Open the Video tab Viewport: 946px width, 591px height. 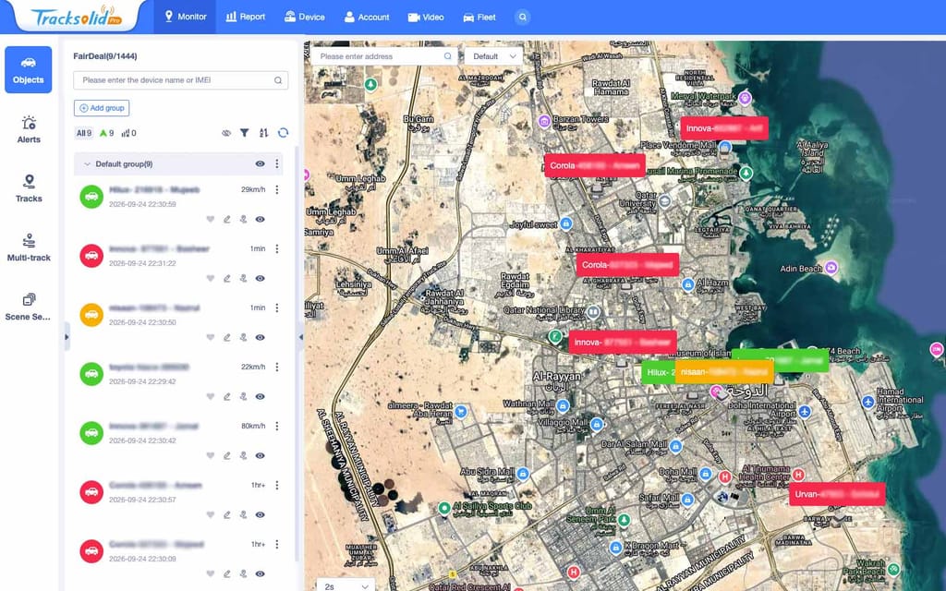pos(426,17)
